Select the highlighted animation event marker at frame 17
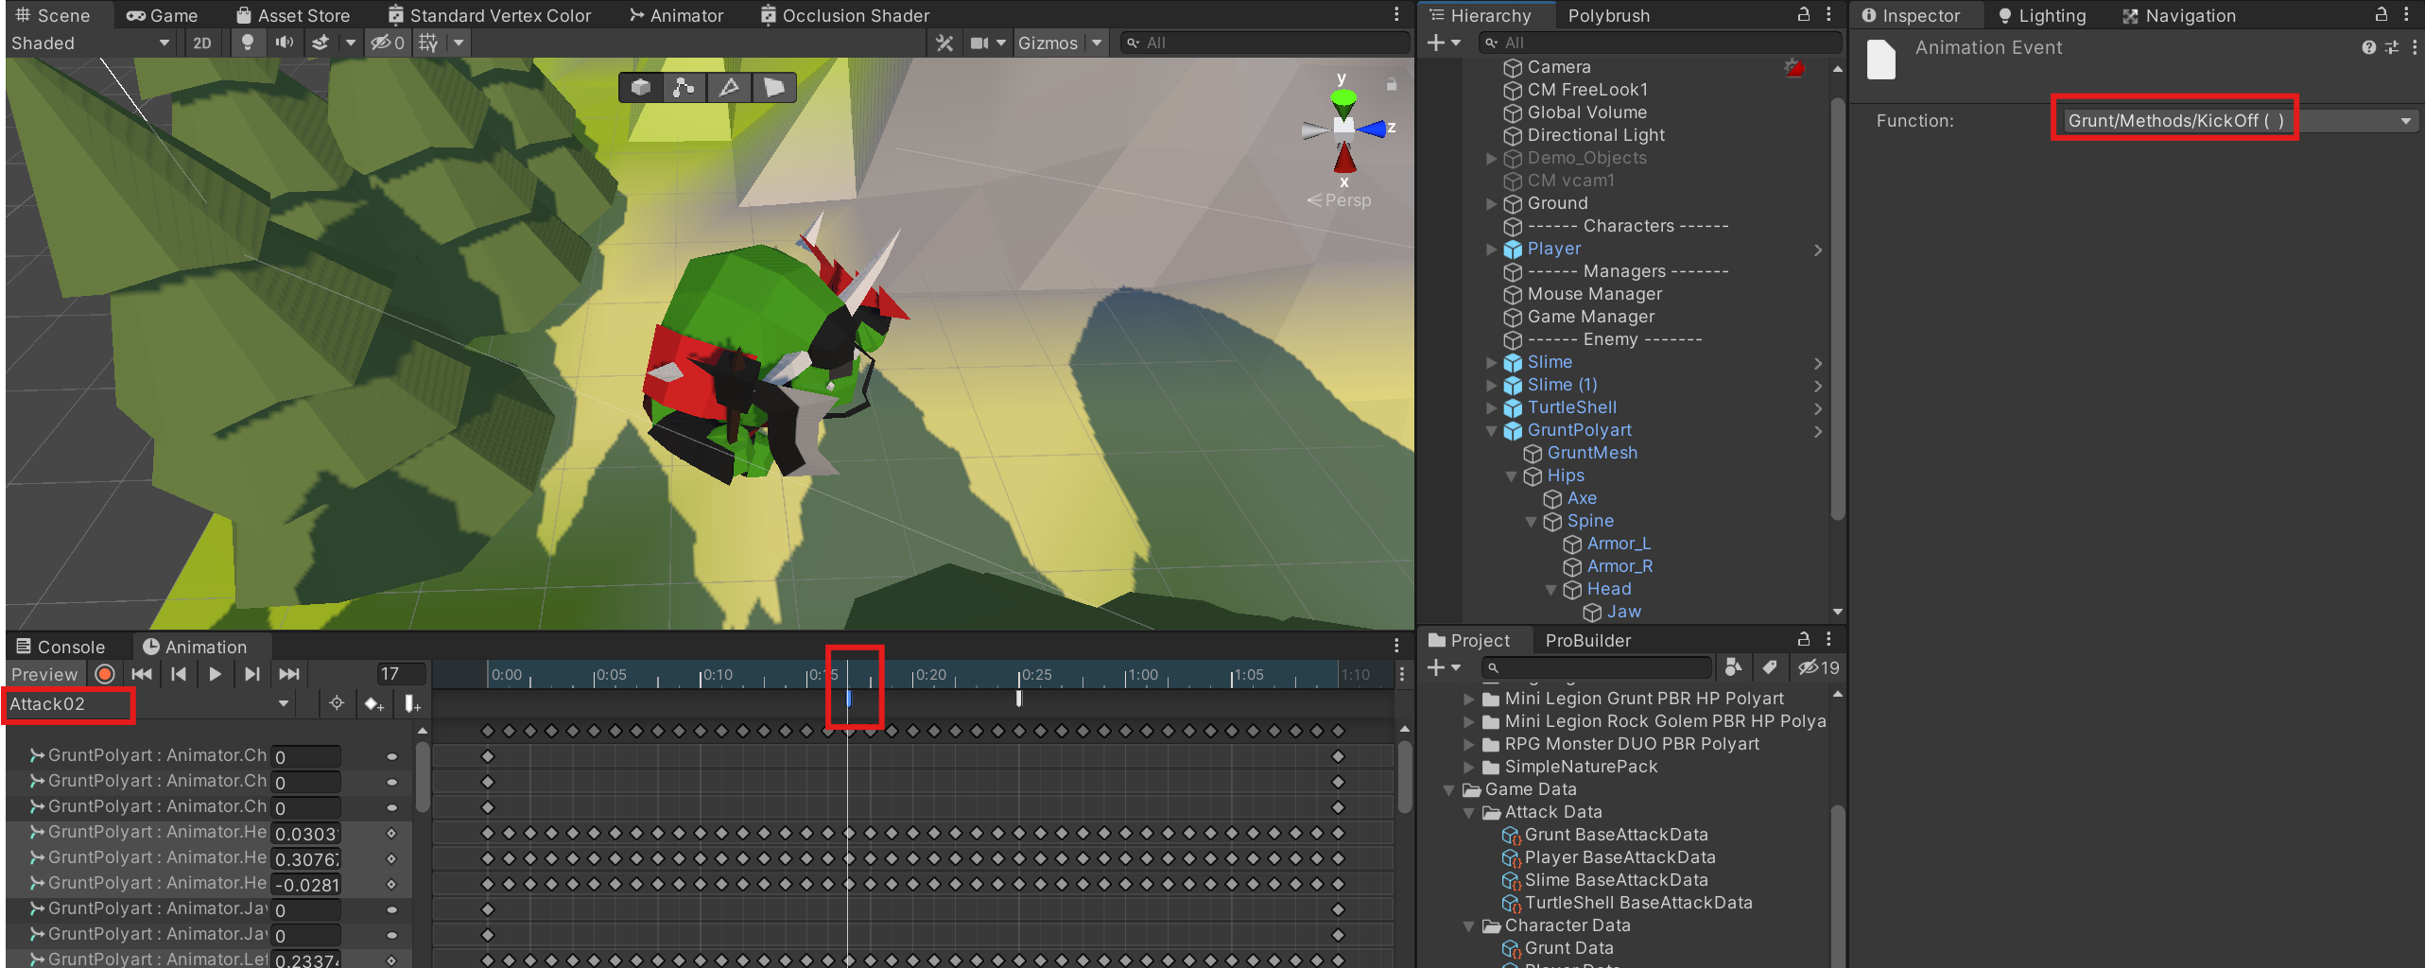The height and width of the screenshot is (968, 2425). 848,699
